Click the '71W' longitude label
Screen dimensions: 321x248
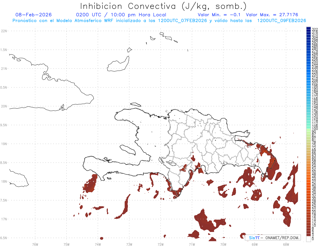(x=192, y=244)
